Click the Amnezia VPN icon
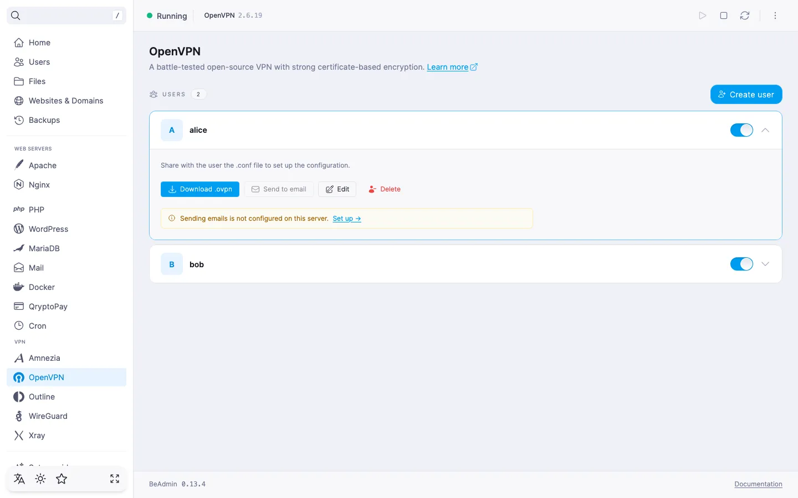Image resolution: width=798 pixels, height=498 pixels. pyautogui.click(x=19, y=358)
